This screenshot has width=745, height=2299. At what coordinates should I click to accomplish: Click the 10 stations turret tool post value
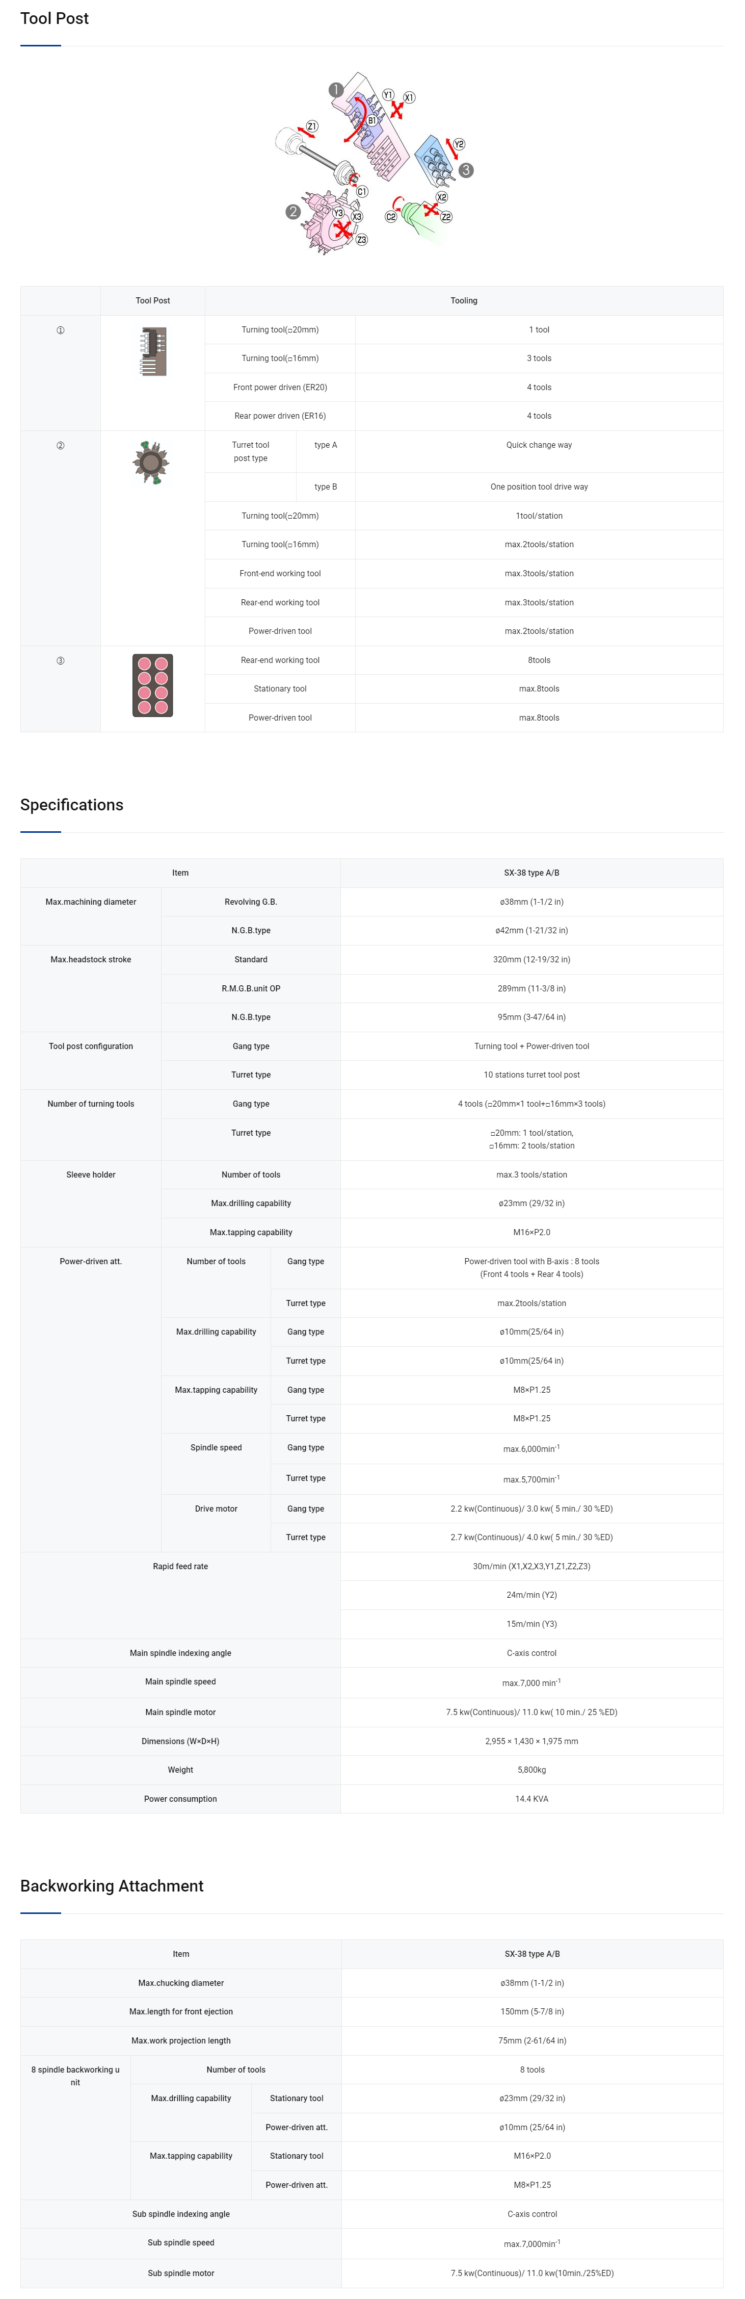531,1076
